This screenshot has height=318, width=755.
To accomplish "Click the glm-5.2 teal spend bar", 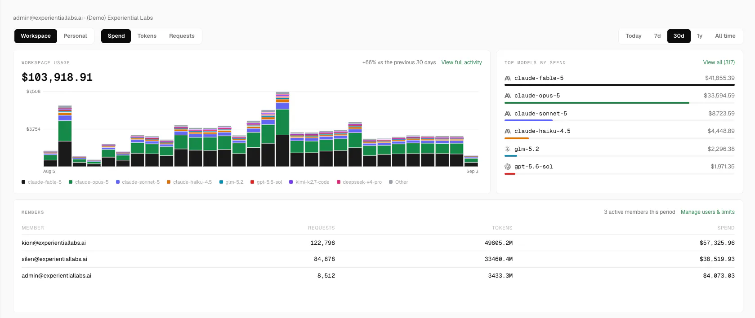I will click(511, 156).
